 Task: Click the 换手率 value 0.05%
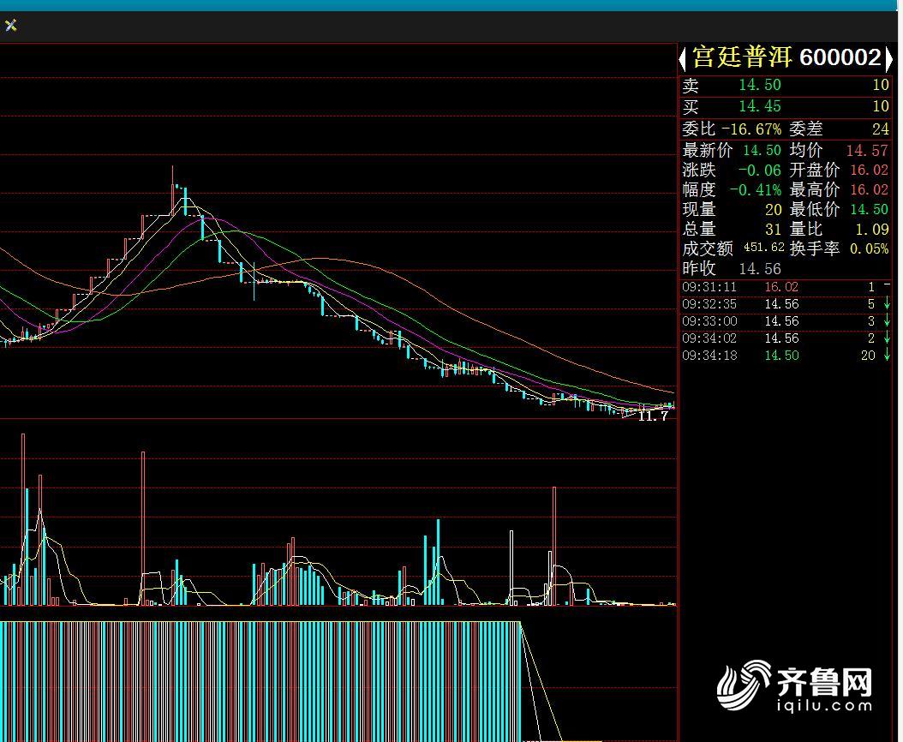point(869,248)
